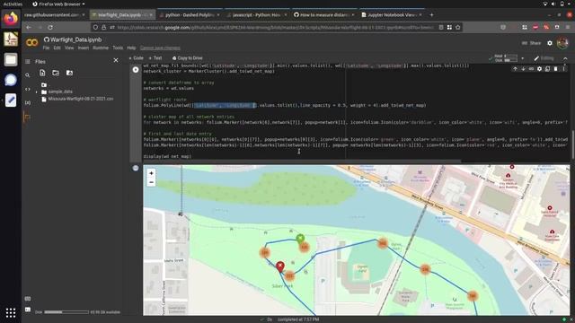The height and width of the screenshot is (323, 575).
Task: Expand the sample_data folder
Action: pos(36,92)
